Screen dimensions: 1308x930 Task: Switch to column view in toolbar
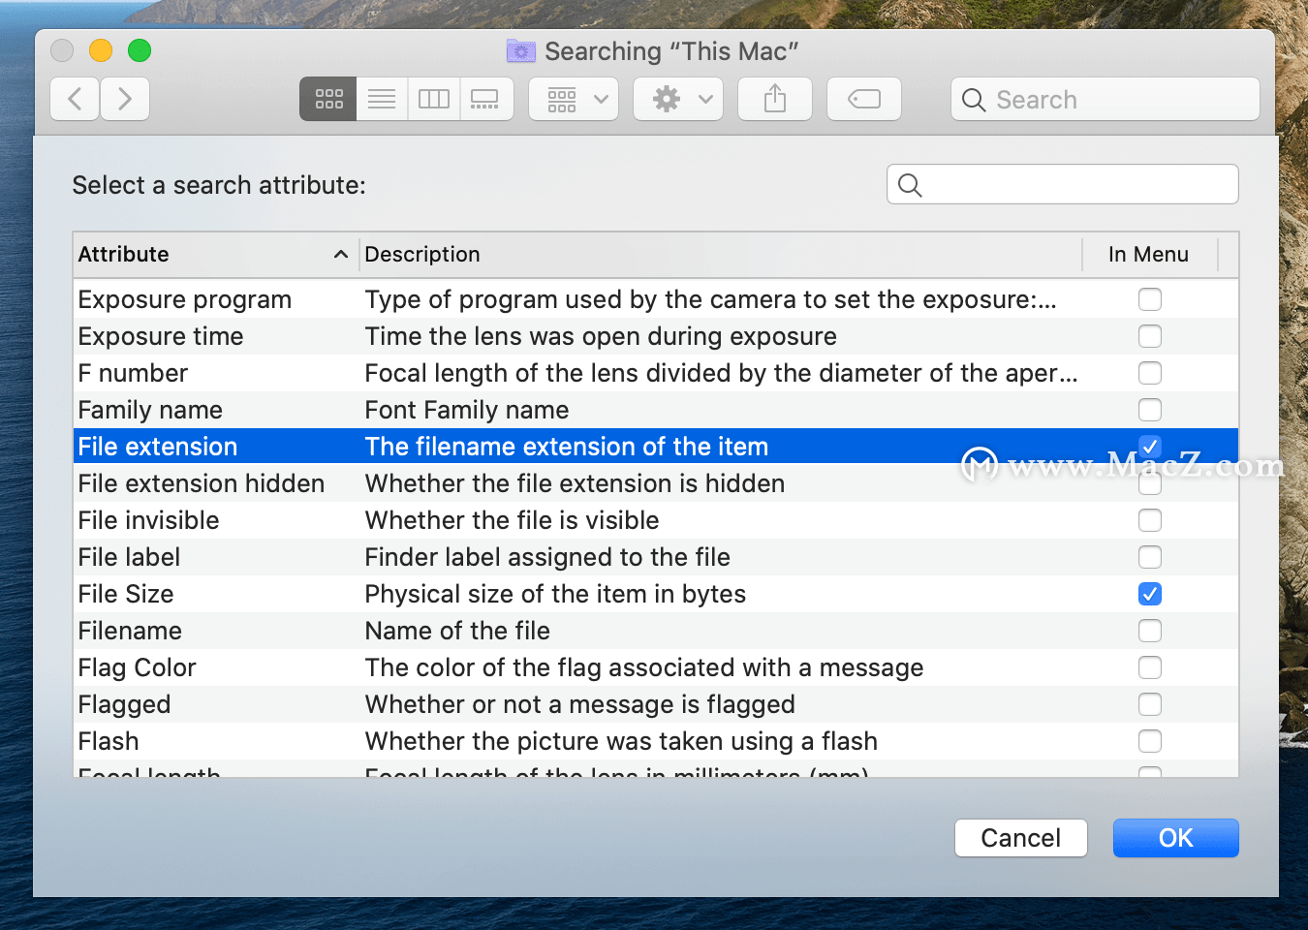click(x=434, y=99)
